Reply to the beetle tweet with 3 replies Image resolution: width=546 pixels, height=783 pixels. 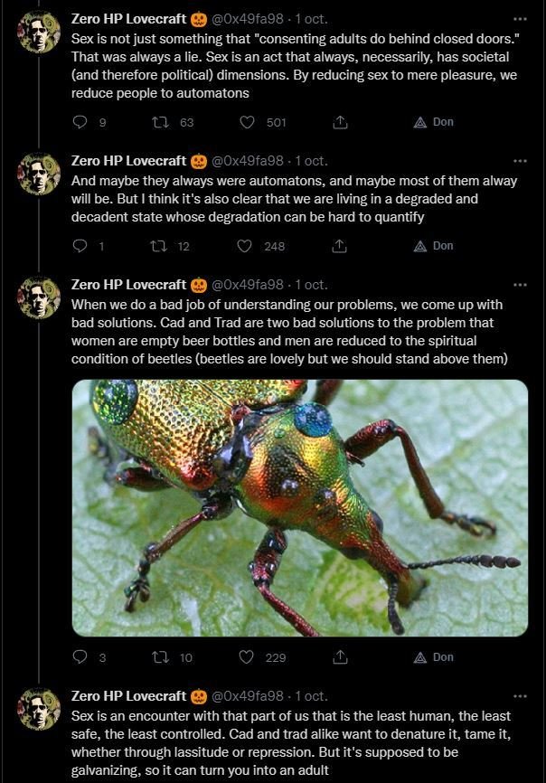coord(80,657)
